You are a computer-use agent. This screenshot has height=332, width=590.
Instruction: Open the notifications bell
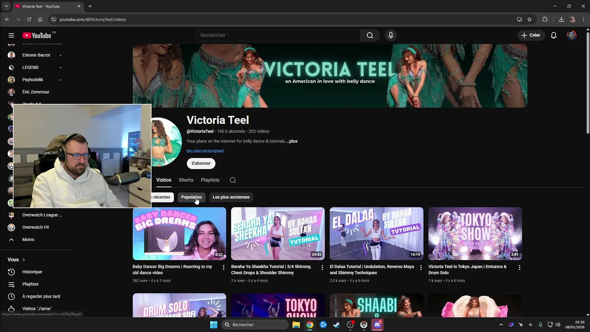tap(554, 36)
